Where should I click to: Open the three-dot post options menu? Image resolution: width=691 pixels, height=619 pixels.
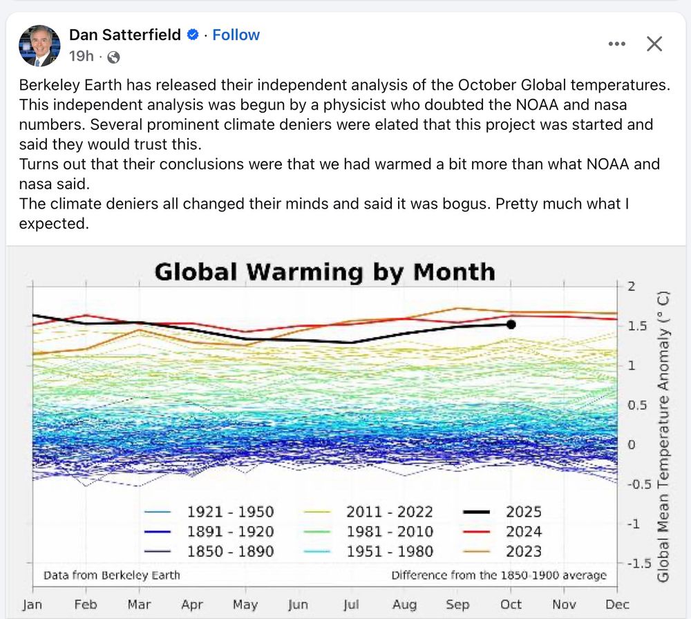(x=616, y=44)
